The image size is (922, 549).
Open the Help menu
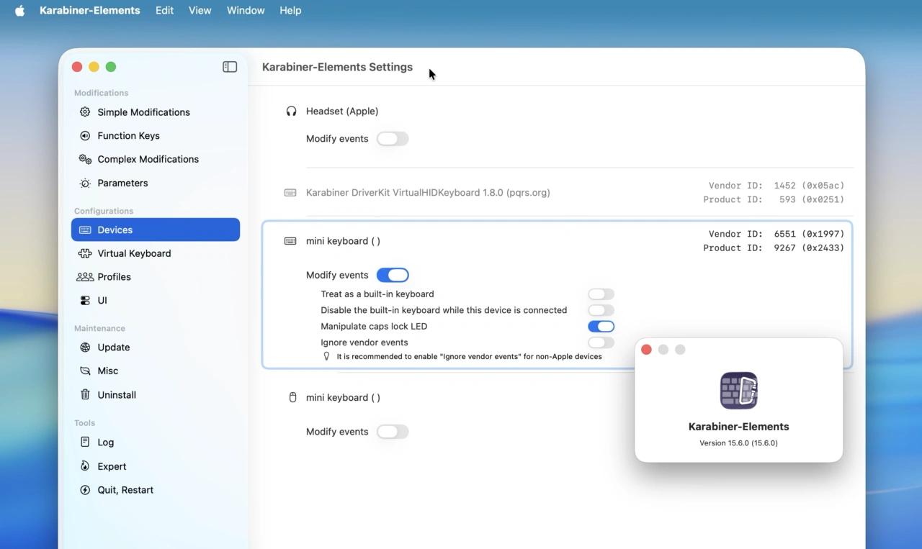coord(290,10)
